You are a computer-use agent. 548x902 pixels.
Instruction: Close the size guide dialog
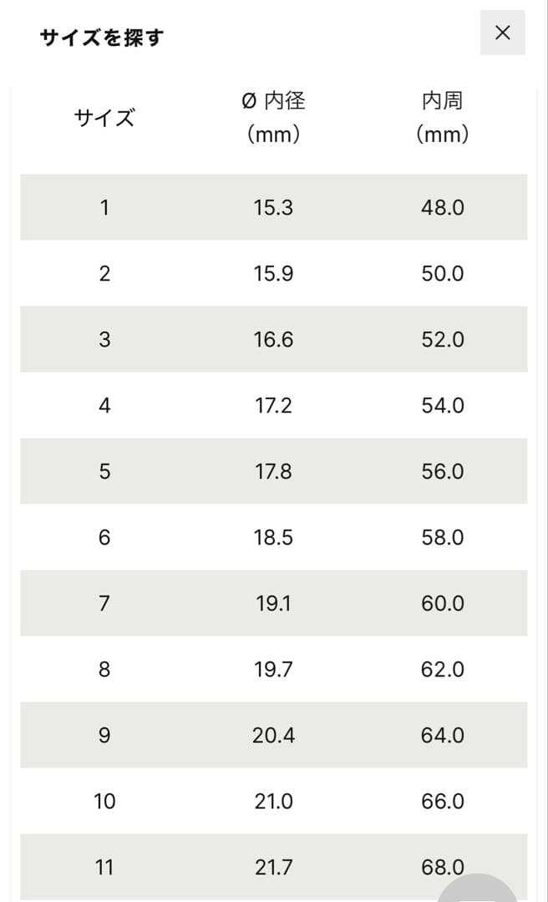[x=502, y=33]
